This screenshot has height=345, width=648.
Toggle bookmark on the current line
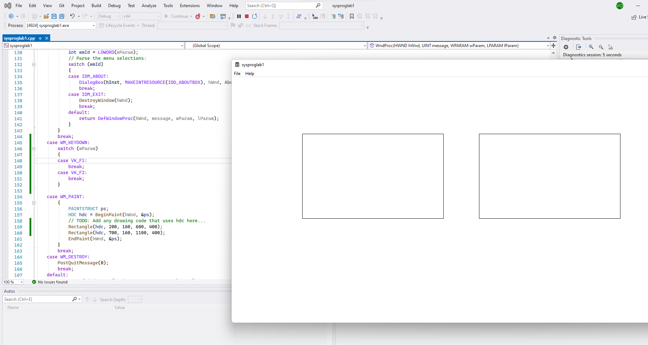352,16
